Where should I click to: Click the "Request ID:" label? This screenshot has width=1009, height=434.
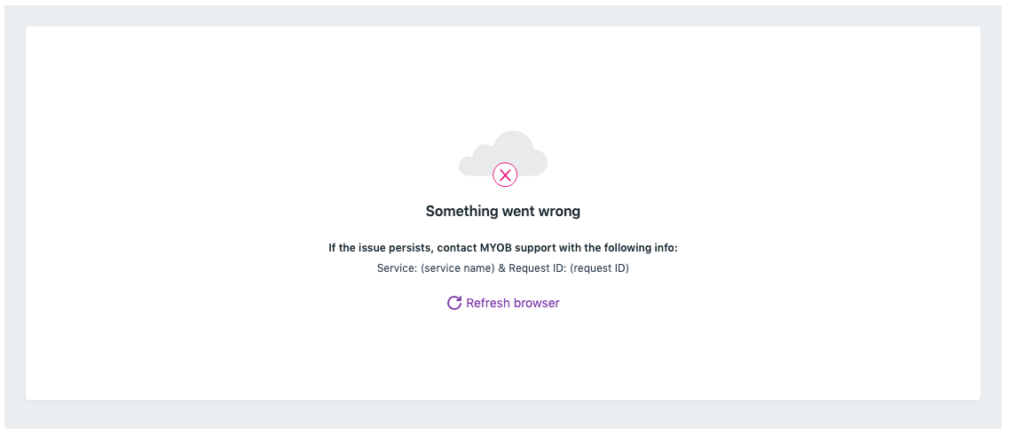[x=537, y=268]
